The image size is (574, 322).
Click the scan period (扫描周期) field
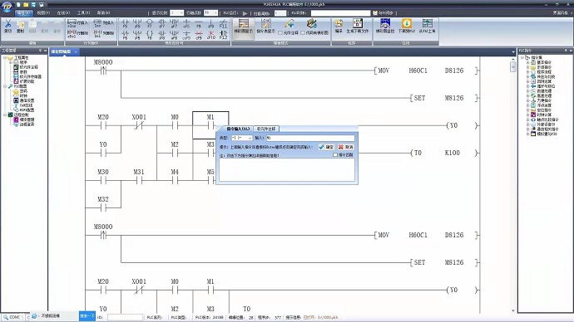coord(280,13)
